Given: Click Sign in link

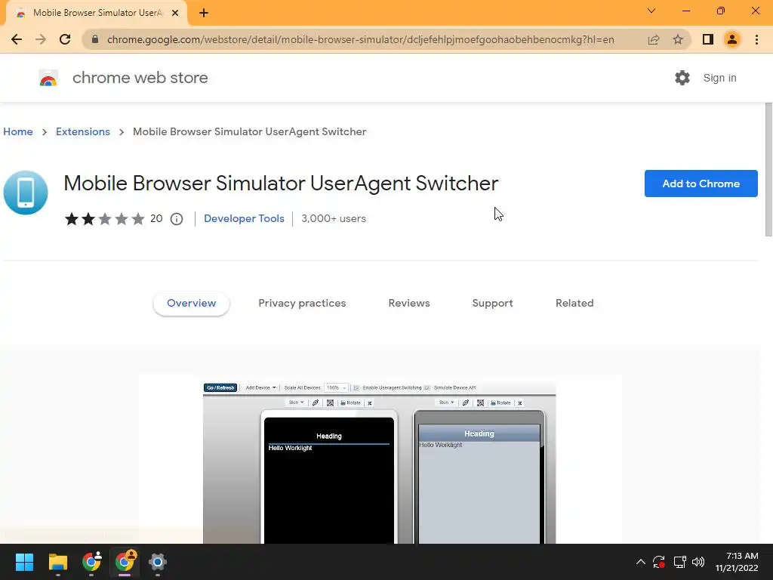Looking at the screenshot, I should point(719,78).
